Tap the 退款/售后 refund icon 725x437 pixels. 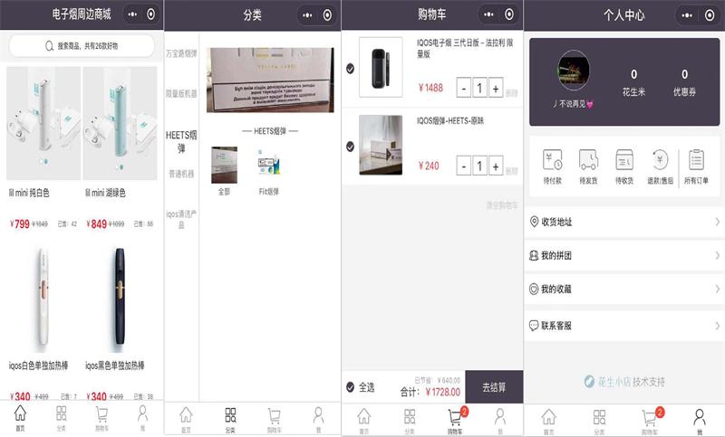pyautogui.click(x=659, y=161)
